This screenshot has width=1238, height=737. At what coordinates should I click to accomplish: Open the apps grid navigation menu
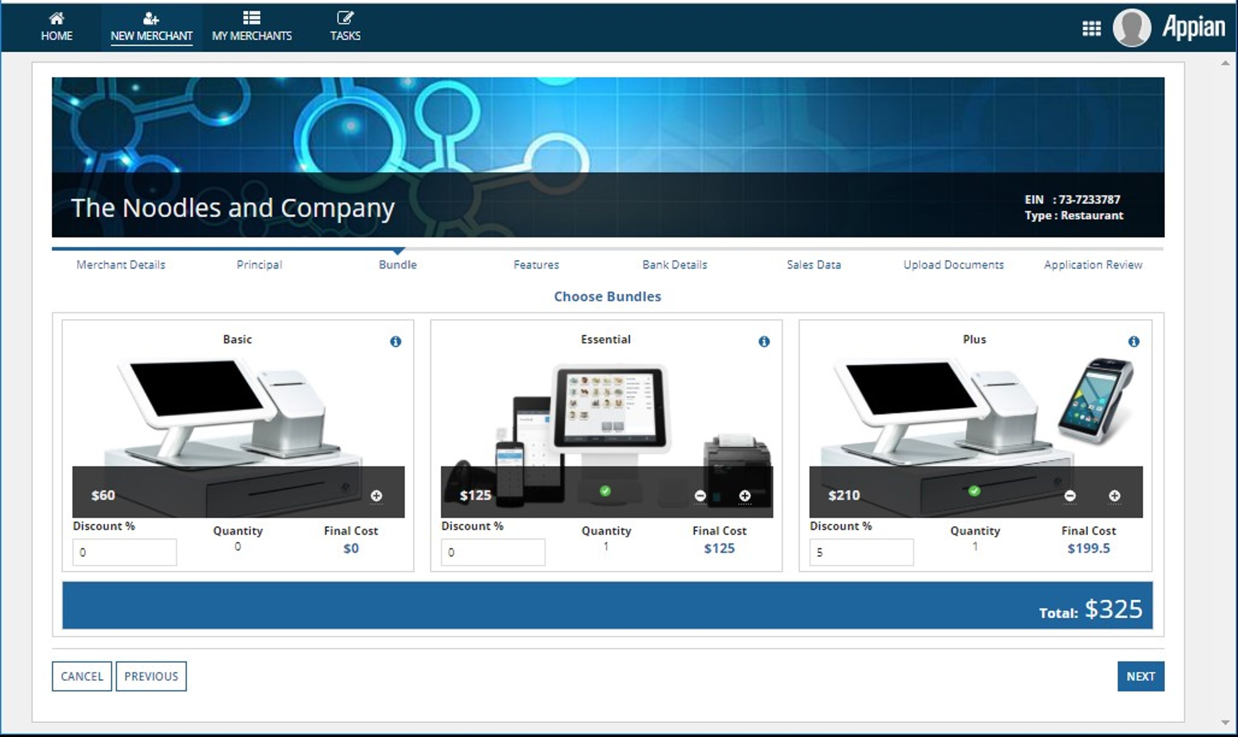[1091, 28]
